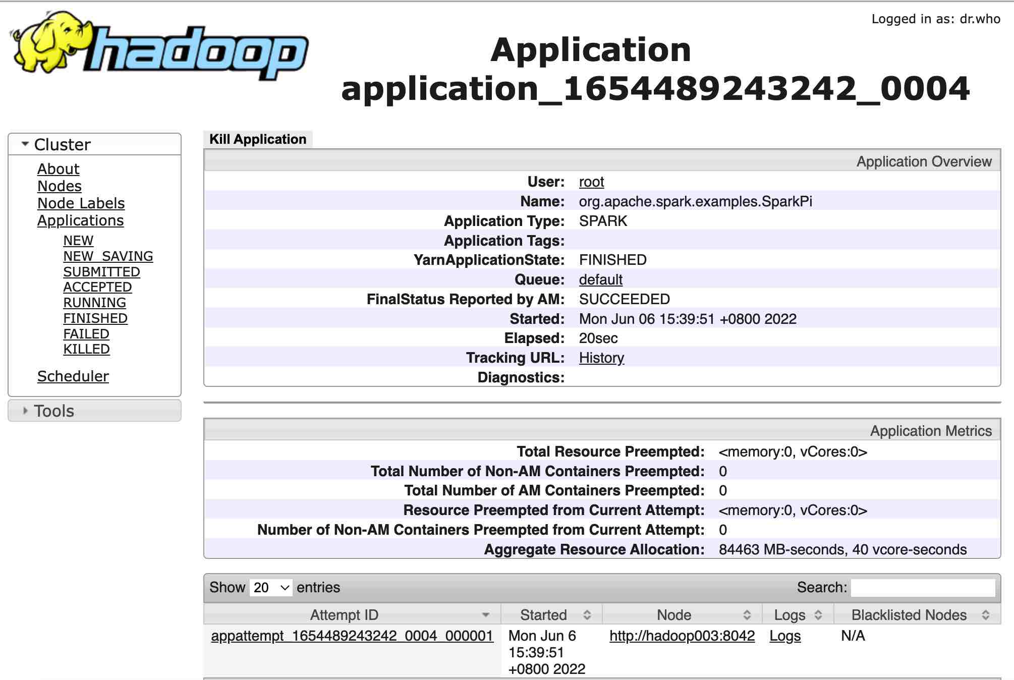The width and height of the screenshot is (1014, 680).
Task: Open the History tracking URL
Action: (601, 358)
